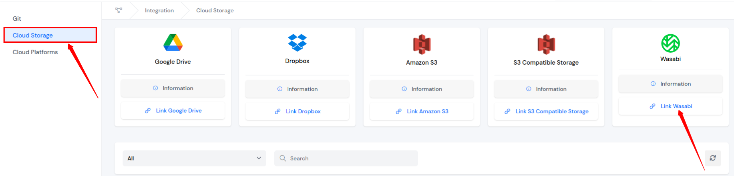
Task: Focus the Search input field
Action: [x=352, y=158]
